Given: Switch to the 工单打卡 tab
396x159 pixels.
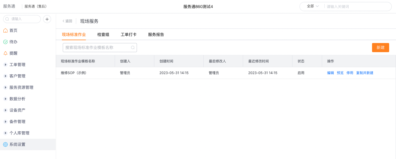Looking at the screenshot, I should (x=129, y=34).
